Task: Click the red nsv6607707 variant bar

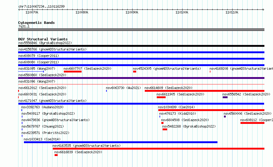Action: pos(73,72)
